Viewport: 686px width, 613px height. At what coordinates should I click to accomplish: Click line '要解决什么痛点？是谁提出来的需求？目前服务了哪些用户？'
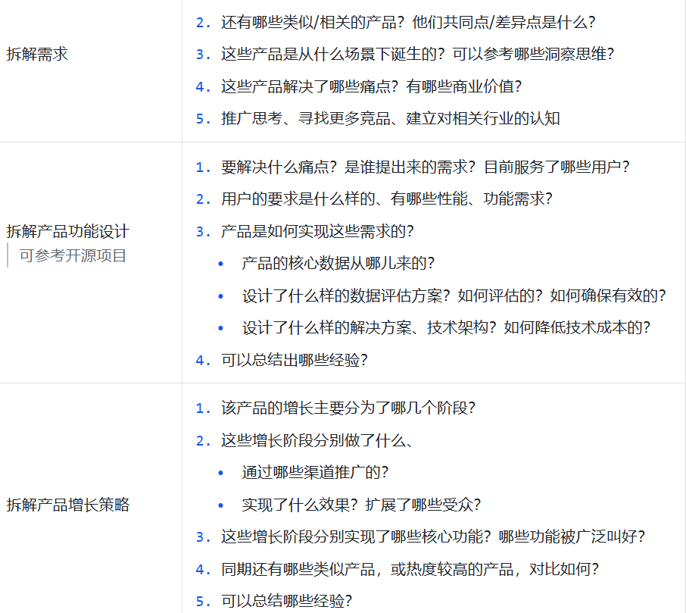[426, 167]
